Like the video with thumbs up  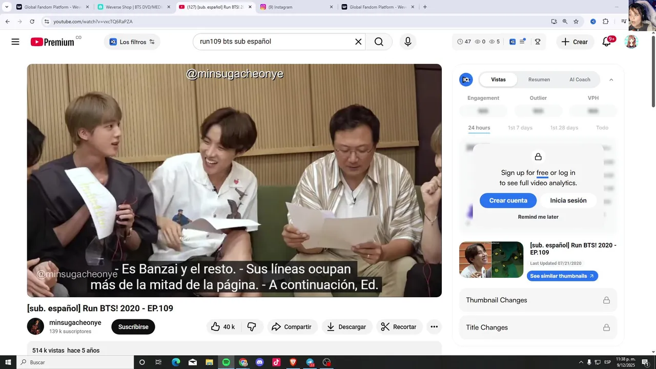[x=223, y=327]
